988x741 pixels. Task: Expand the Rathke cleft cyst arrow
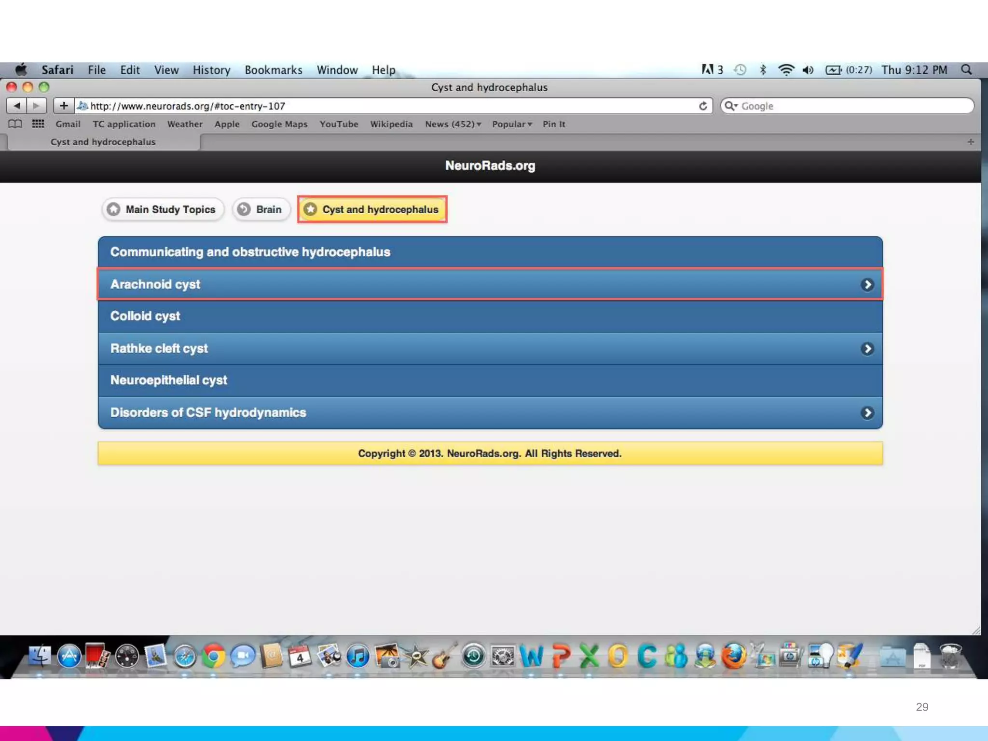pos(867,349)
